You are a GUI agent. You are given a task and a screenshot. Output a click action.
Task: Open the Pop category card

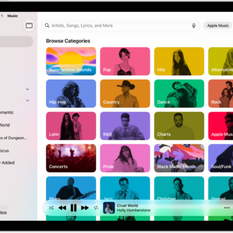(x=125, y=61)
